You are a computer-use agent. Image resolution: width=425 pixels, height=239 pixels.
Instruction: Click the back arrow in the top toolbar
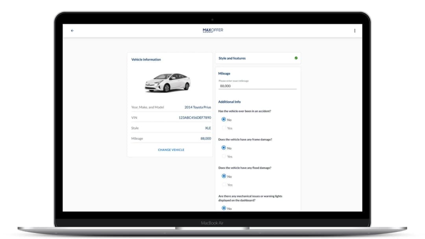coord(72,30)
